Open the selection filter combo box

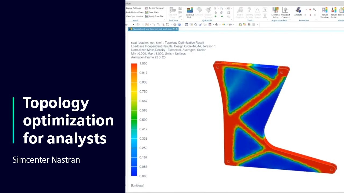(130, 24)
